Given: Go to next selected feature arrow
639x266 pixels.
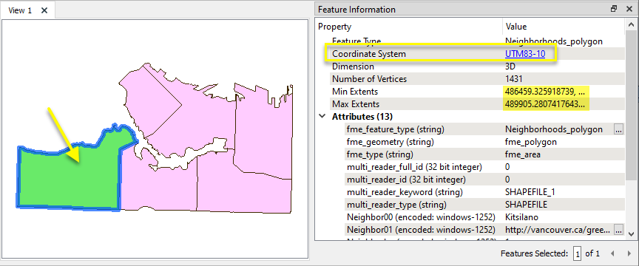Looking at the screenshot, I should (x=629, y=253).
